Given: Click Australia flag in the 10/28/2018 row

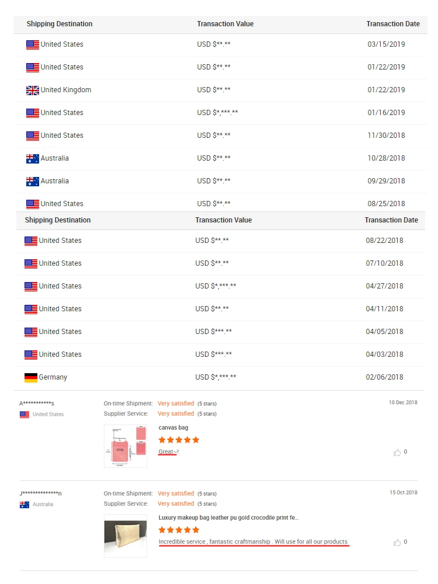Looking at the screenshot, I should click(x=32, y=159).
